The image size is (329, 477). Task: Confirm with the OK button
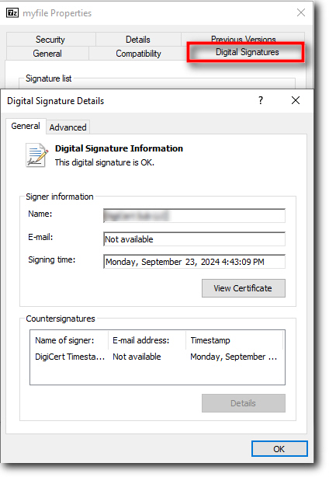pos(279,449)
